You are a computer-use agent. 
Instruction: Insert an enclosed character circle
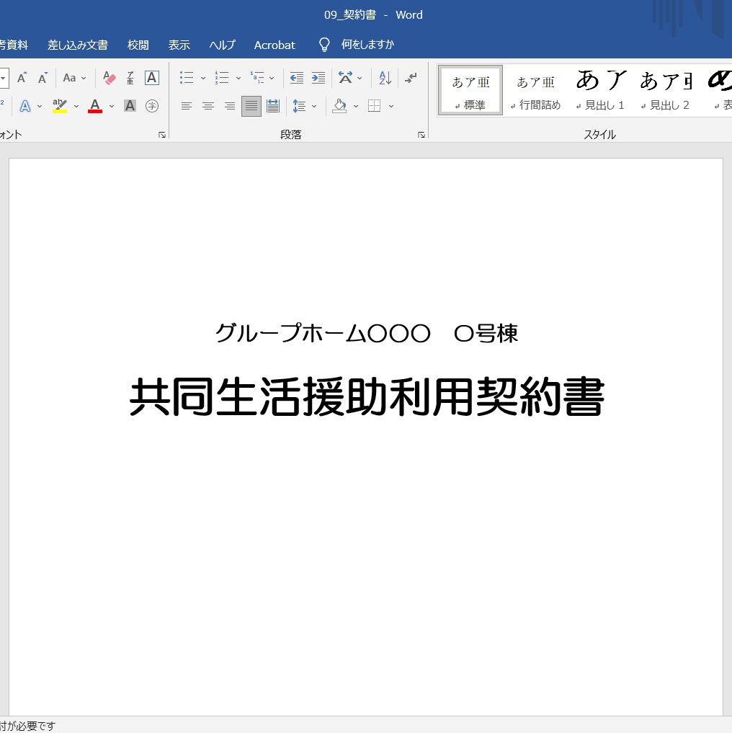(x=152, y=106)
